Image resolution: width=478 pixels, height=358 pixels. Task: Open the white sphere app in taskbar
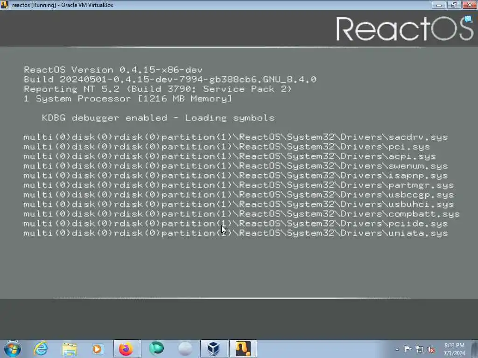pyautogui.click(x=185, y=349)
